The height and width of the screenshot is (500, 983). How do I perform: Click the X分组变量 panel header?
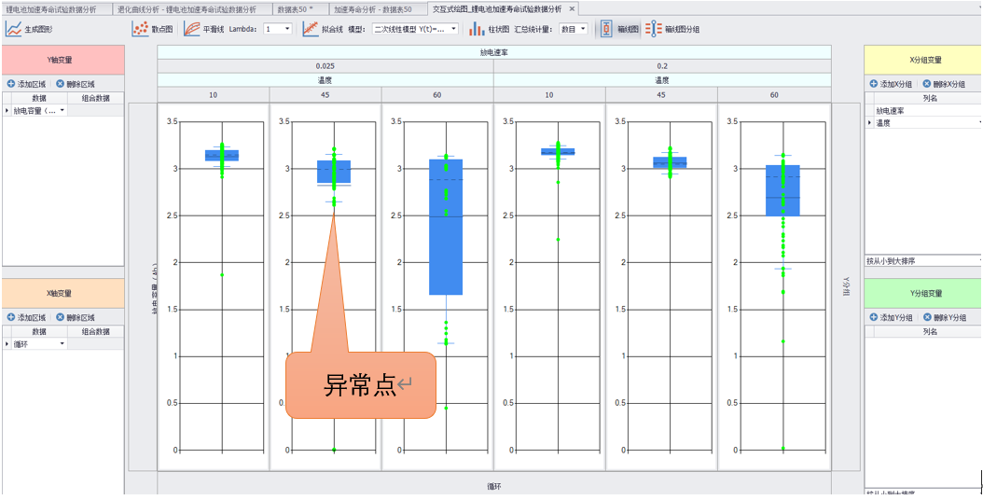922,61
